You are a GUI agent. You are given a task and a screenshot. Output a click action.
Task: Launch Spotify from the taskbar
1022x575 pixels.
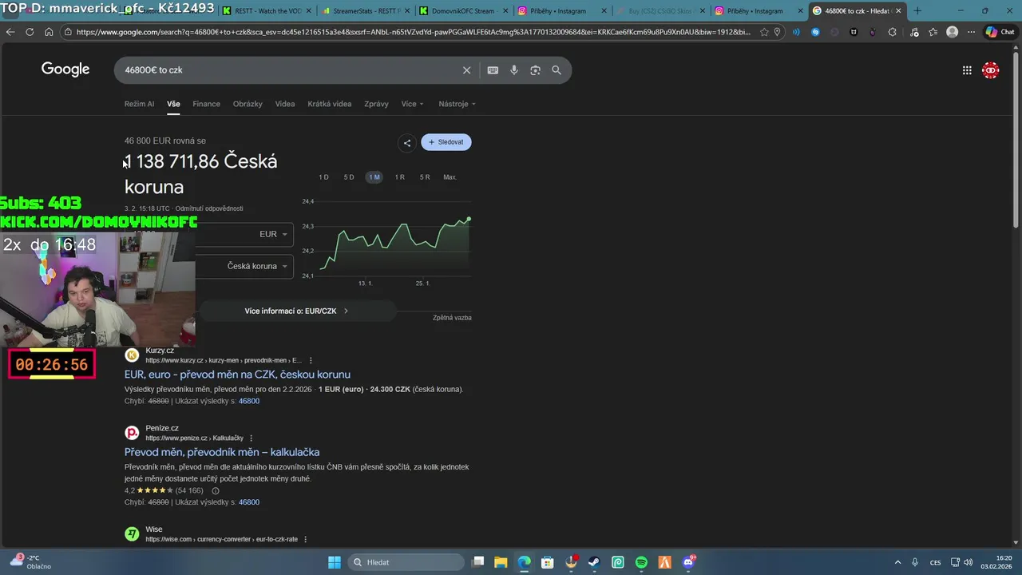click(641, 562)
